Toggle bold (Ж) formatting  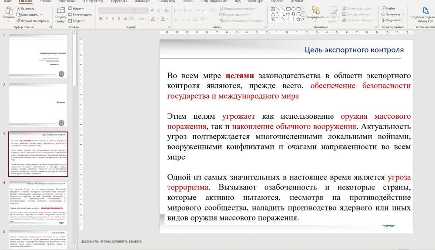pos(100,19)
